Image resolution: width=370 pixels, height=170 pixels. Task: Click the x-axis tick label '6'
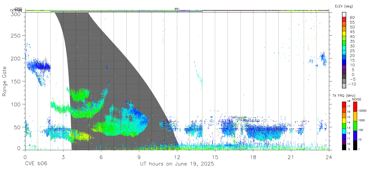[x=101, y=157]
